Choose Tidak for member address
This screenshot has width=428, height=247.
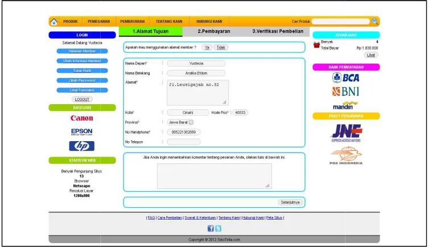click(221, 47)
